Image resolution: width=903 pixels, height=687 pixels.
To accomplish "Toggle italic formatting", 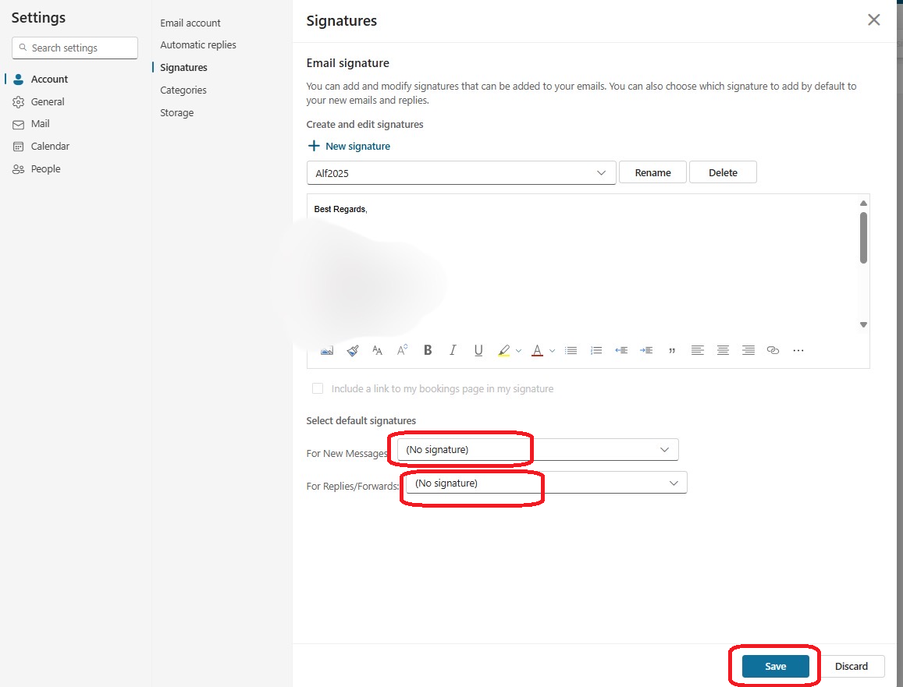I will point(453,350).
